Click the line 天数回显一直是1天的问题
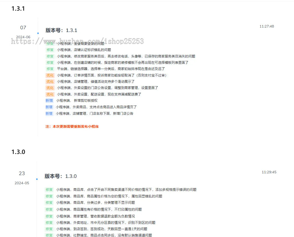This screenshot has width=294, height=237. (102, 229)
